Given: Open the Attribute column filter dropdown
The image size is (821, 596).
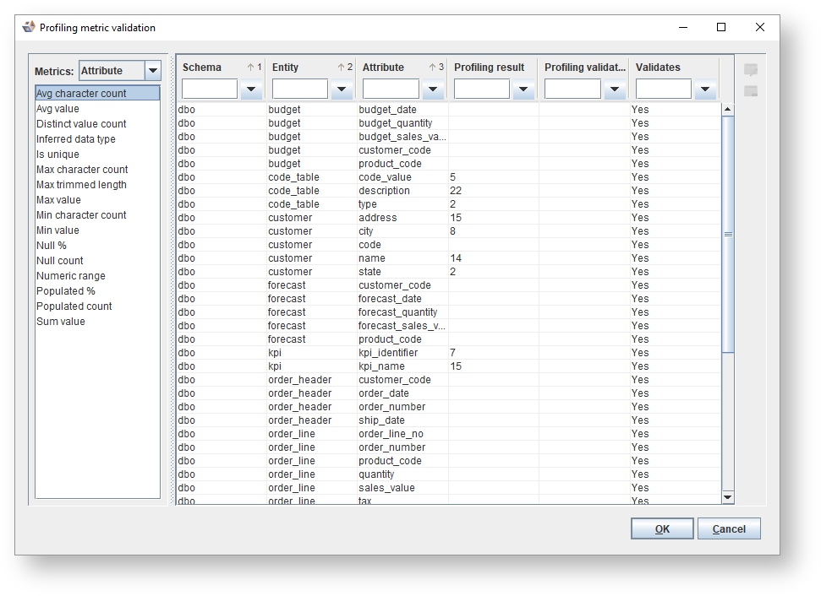Looking at the screenshot, I should (x=433, y=89).
